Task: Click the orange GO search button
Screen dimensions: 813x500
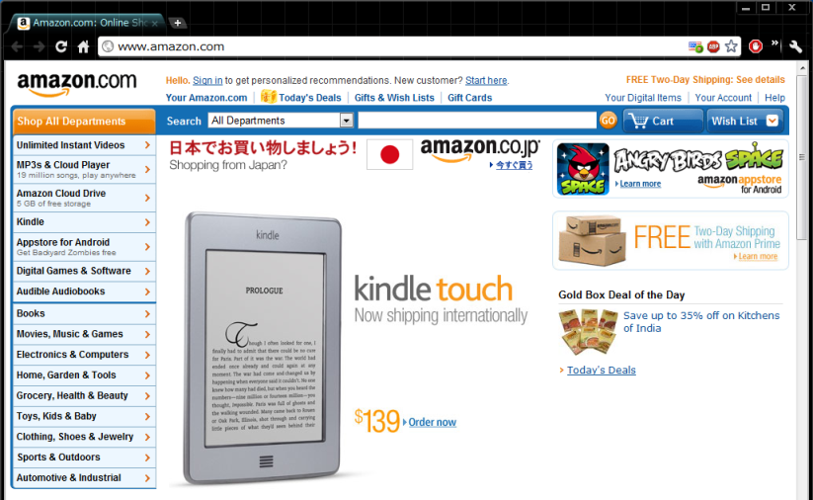Action: tap(608, 121)
